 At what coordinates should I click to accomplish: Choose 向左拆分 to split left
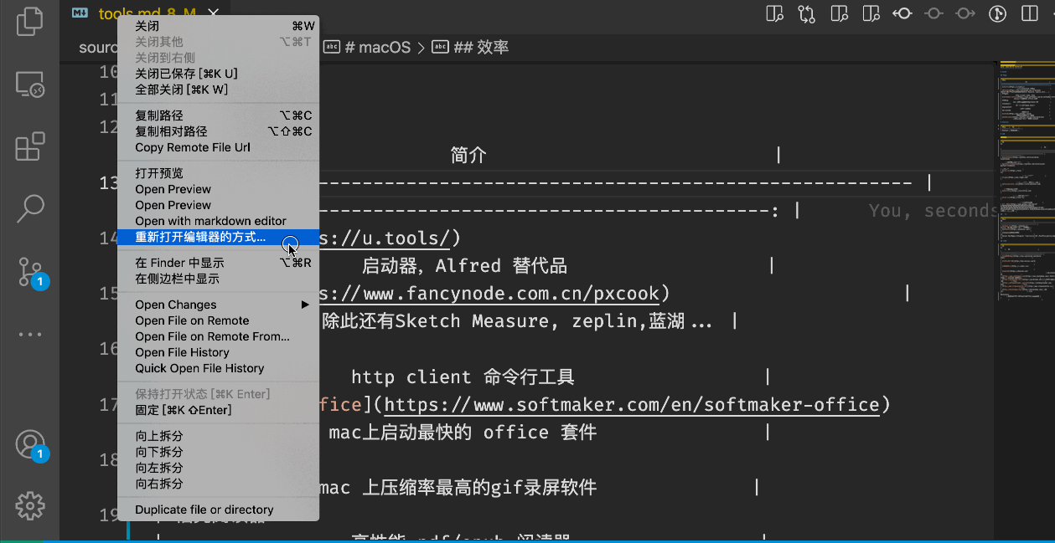tap(218, 468)
